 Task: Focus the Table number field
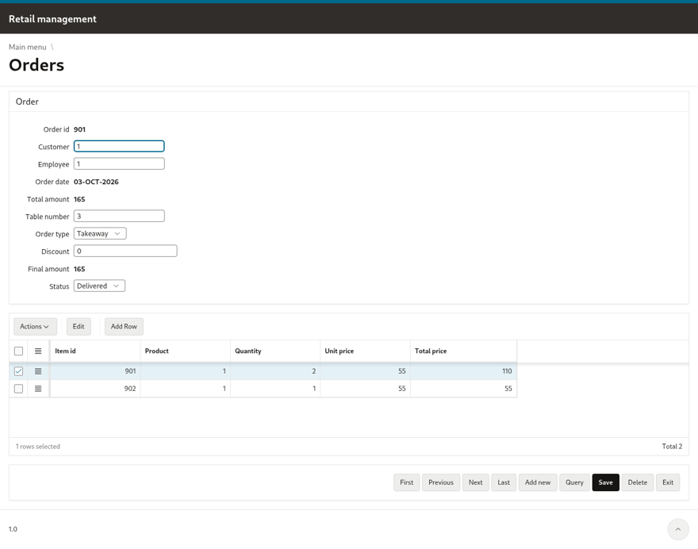[x=119, y=216]
